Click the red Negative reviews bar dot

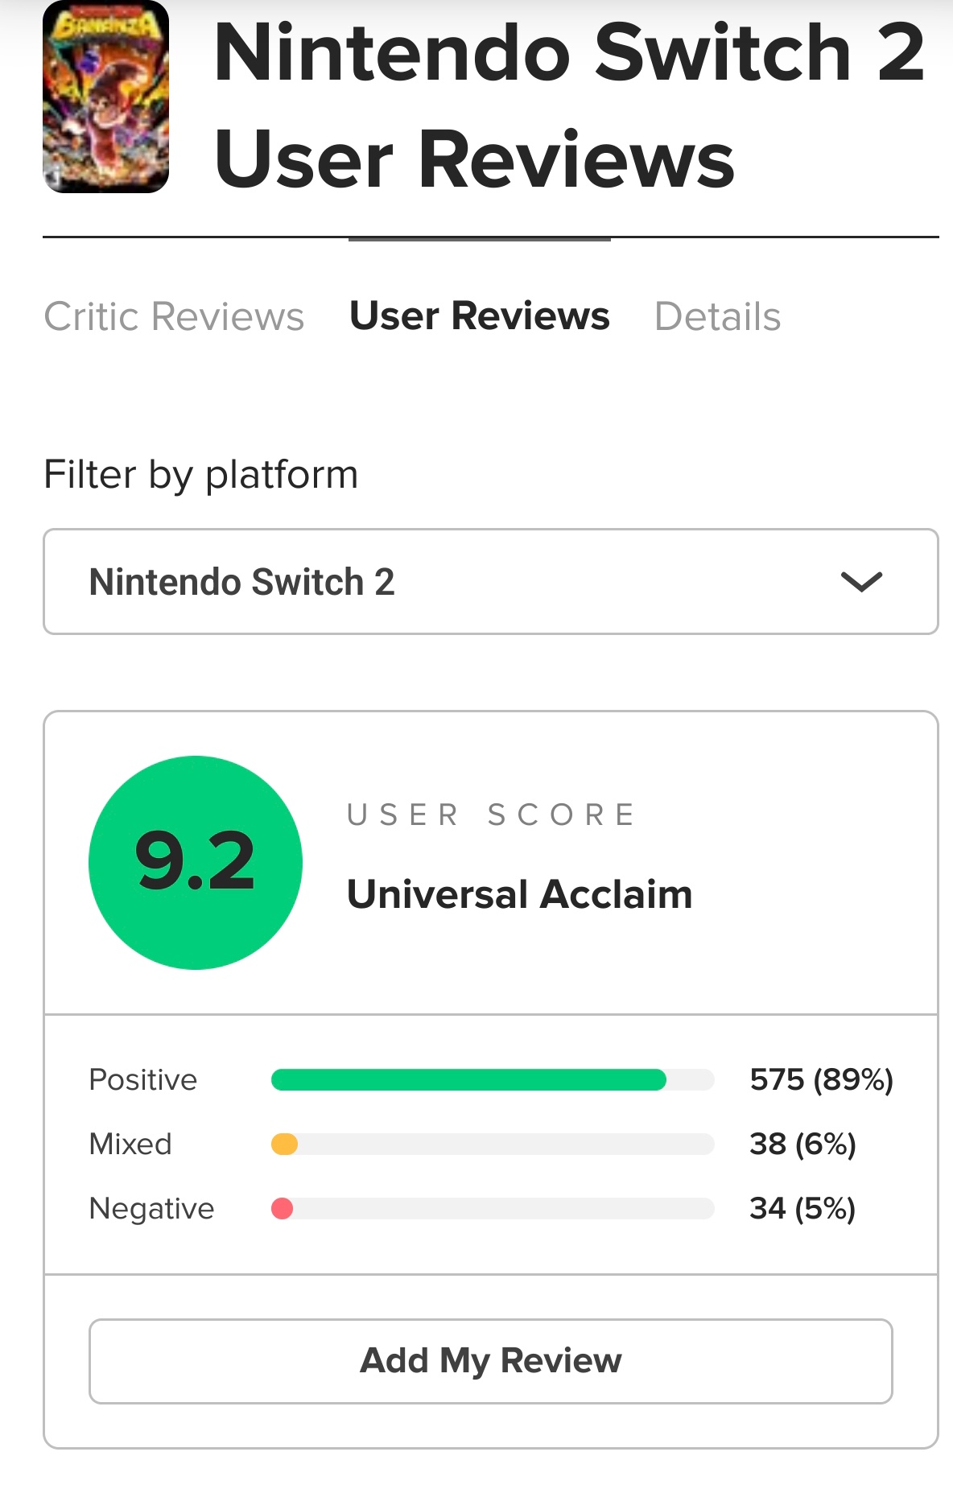coord(282,1208)
